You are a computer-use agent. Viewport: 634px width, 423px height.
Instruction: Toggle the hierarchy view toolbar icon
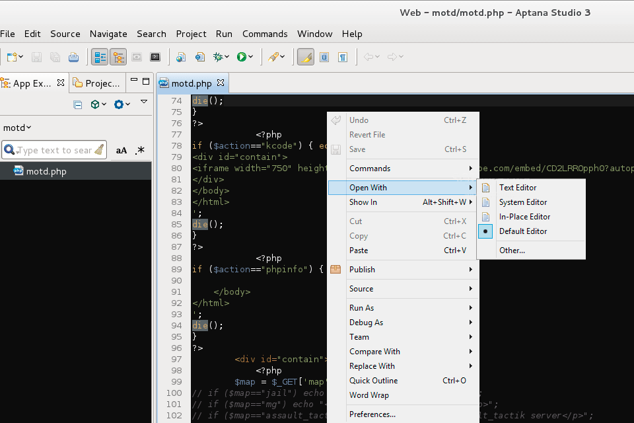(118, 57)
